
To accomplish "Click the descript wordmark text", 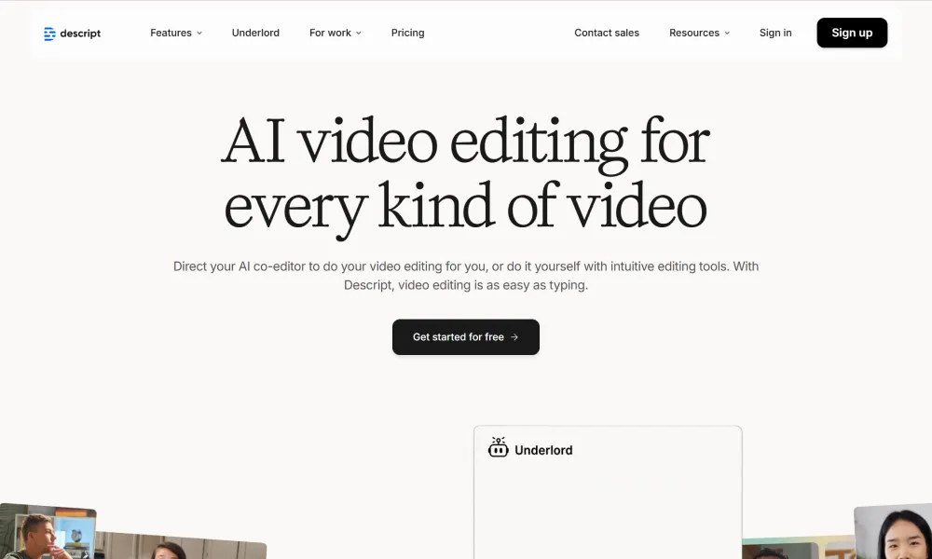I will coord(80,34).
